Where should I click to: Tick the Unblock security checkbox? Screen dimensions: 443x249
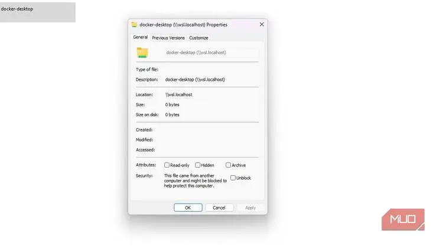click(233, 178)
